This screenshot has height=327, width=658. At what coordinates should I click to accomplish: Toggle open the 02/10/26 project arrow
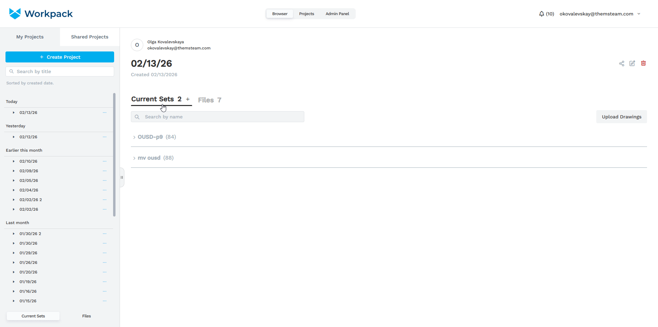13,161
